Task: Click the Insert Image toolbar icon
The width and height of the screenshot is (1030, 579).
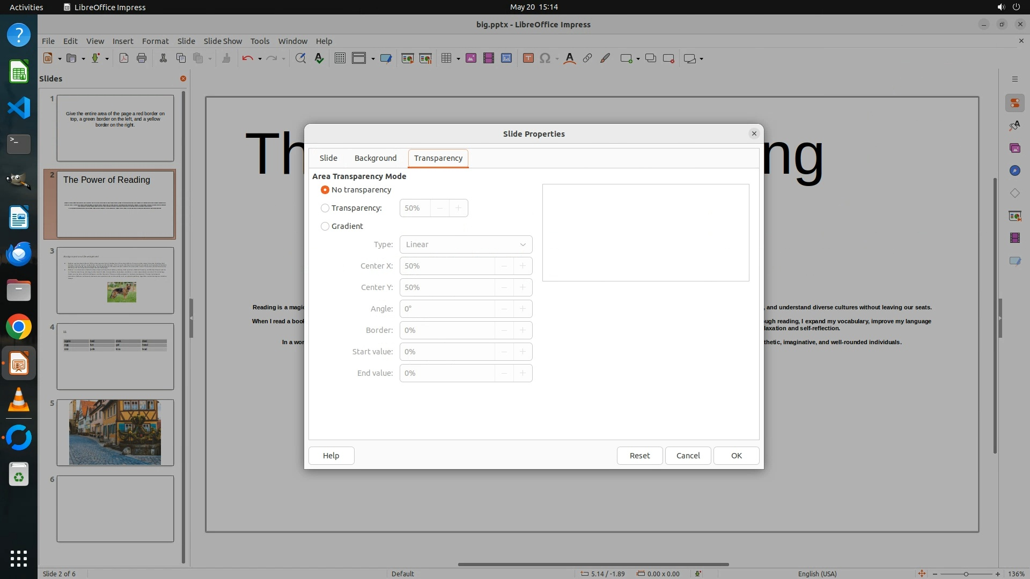Action: pyautogui.click(x=471, y=58)
